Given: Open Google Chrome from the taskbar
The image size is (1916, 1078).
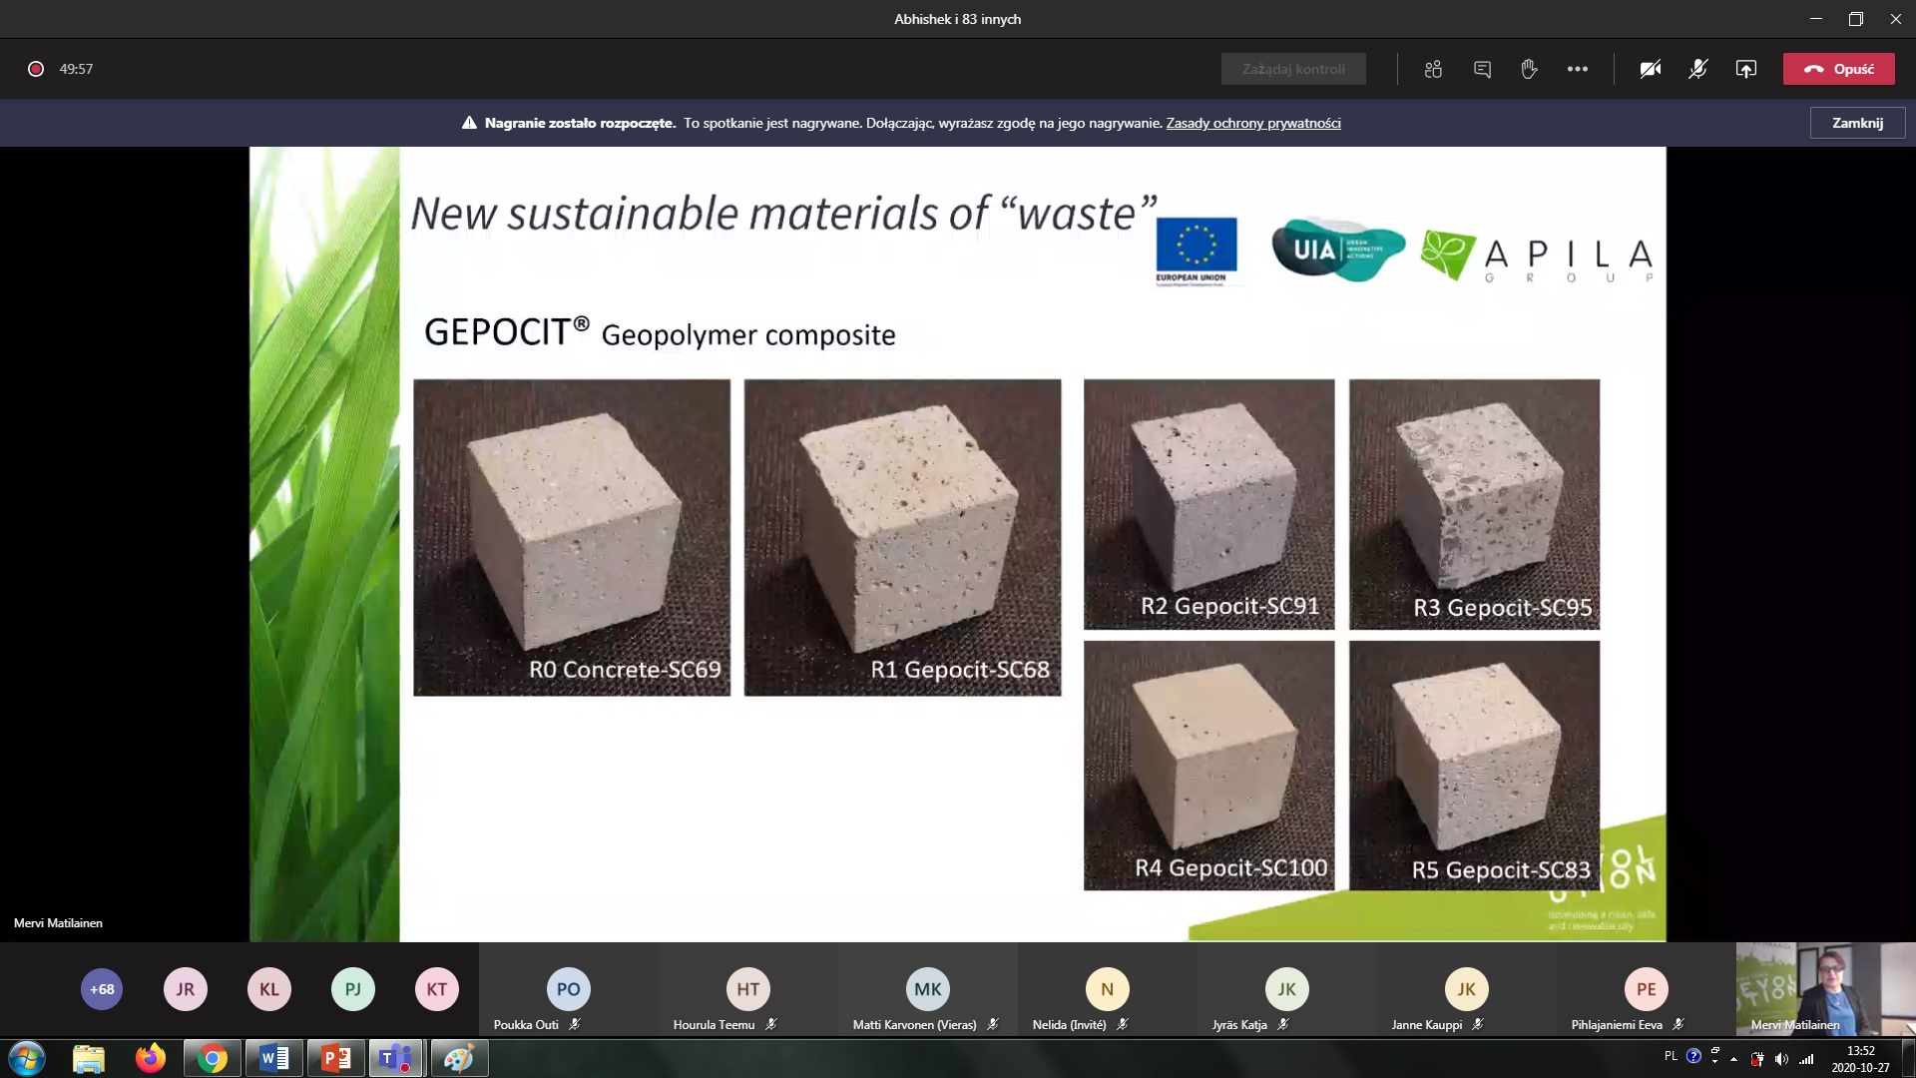Looking at the screenshot, I should click(212, 1058).
